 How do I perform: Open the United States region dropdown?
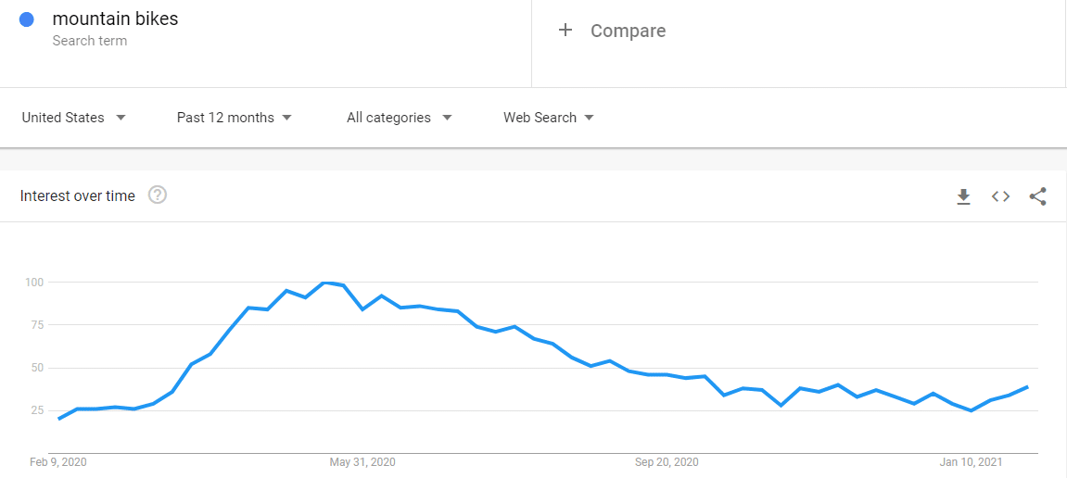73,118
